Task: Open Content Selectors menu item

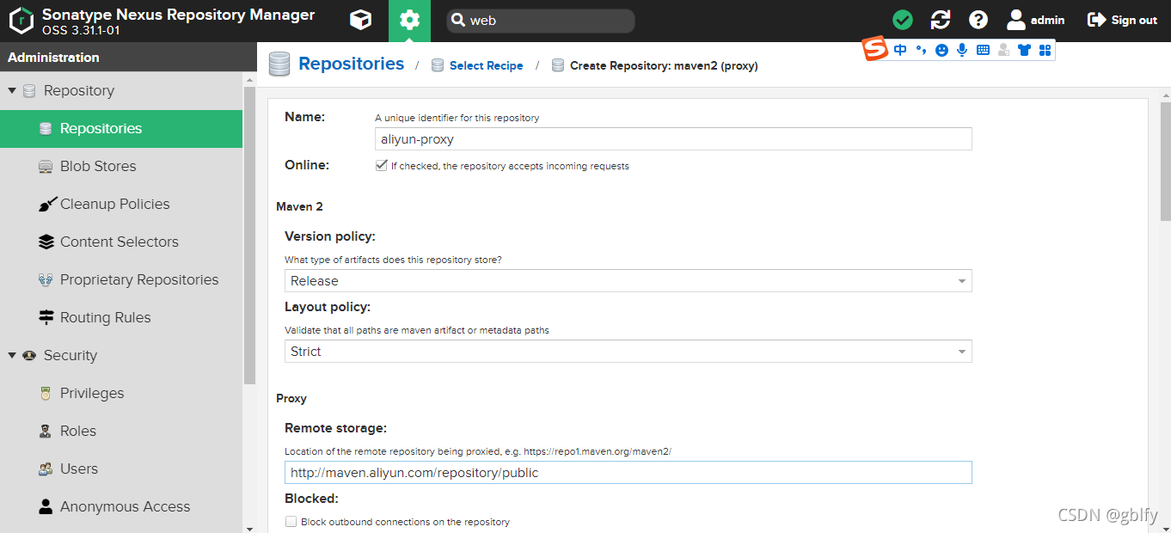Action: 121,242
